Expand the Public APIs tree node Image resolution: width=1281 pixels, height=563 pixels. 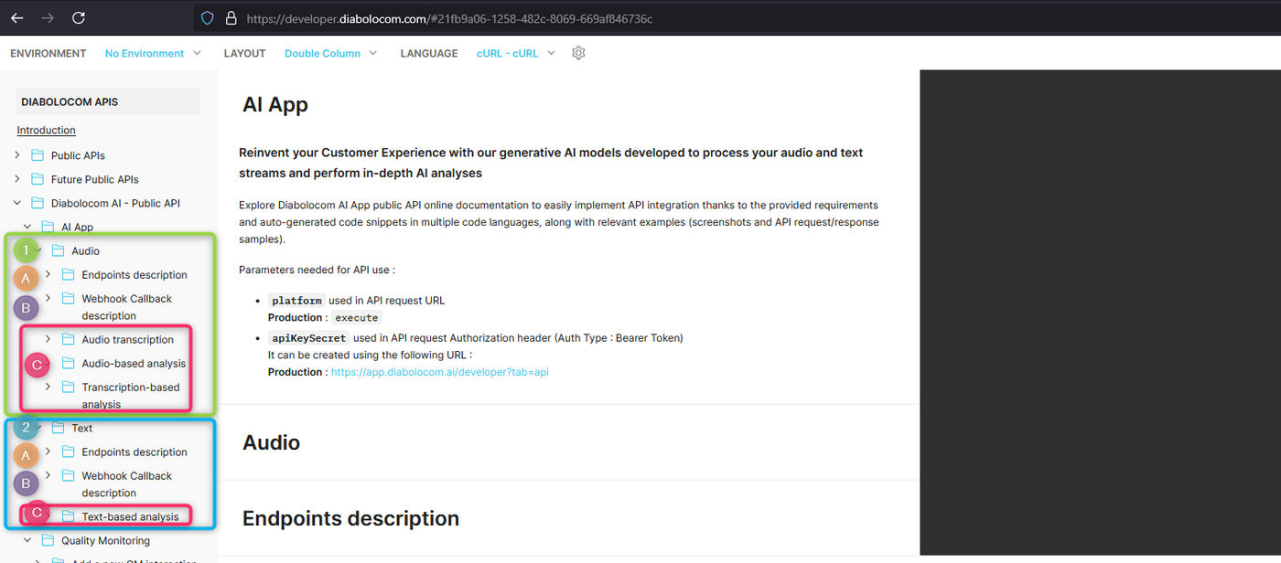pos(17,155)
